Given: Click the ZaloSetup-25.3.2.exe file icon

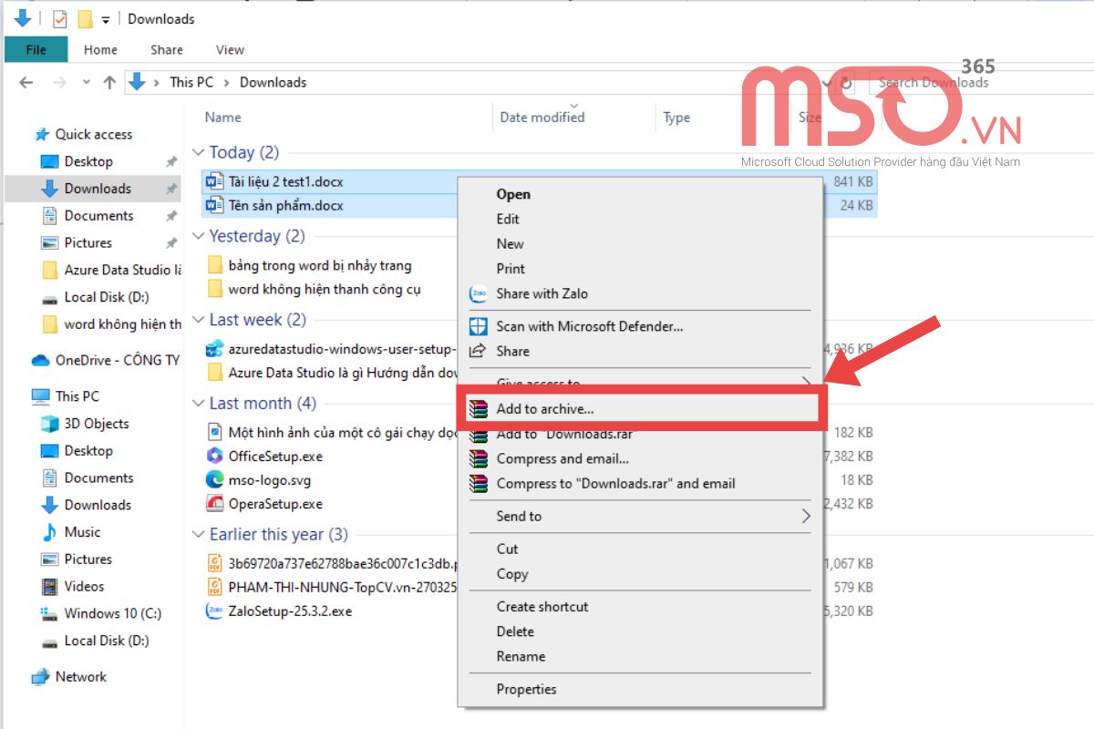Looking at the screenshot, I should pyautogui.click(x=214, y=611).
